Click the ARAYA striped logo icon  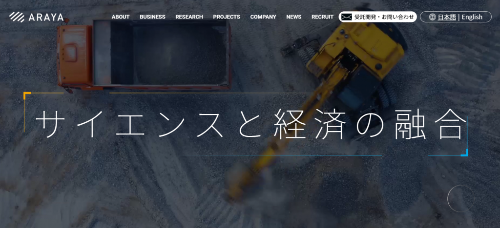(x=17, y=17)
